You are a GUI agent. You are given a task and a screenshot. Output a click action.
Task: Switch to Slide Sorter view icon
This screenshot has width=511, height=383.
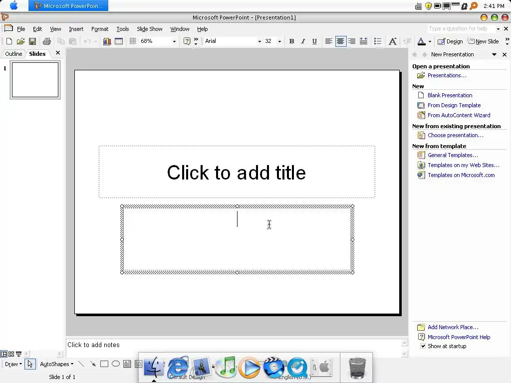[11, 354]
